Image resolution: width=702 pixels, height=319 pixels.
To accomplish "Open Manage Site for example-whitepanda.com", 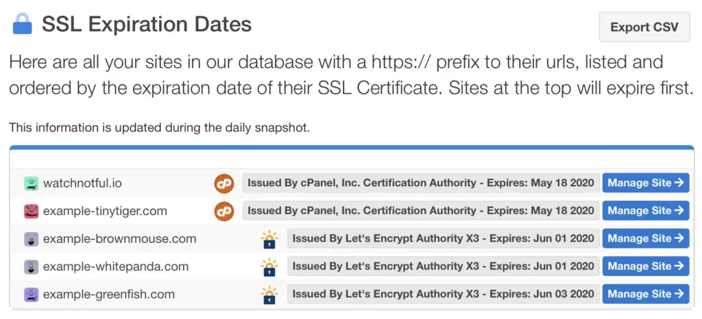I will click(x=646, y=266).
